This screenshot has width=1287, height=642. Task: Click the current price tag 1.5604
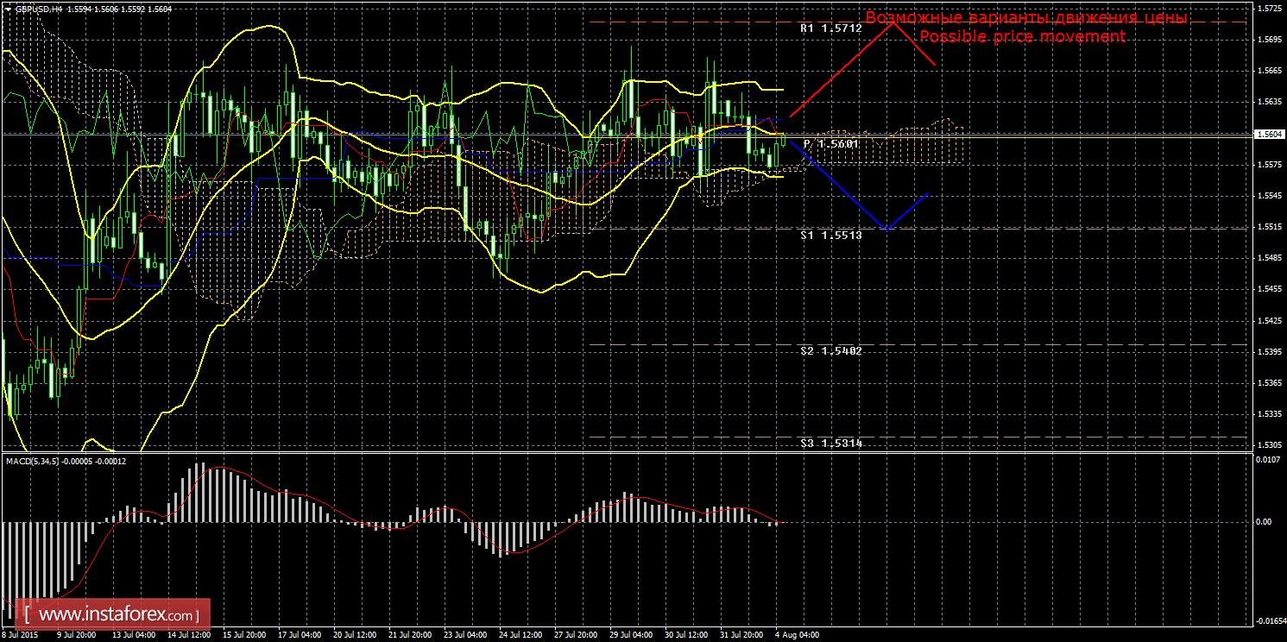[x=1270, y=135]
